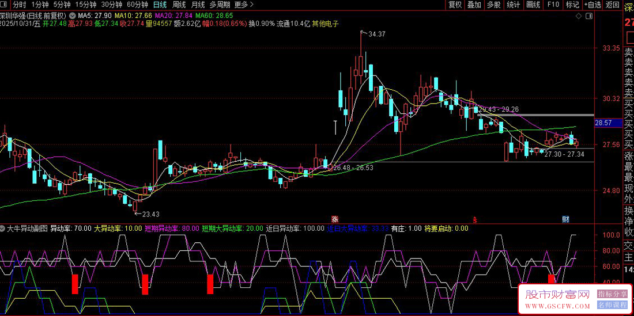Click the 叠加 overlay button

click(474, 5)
